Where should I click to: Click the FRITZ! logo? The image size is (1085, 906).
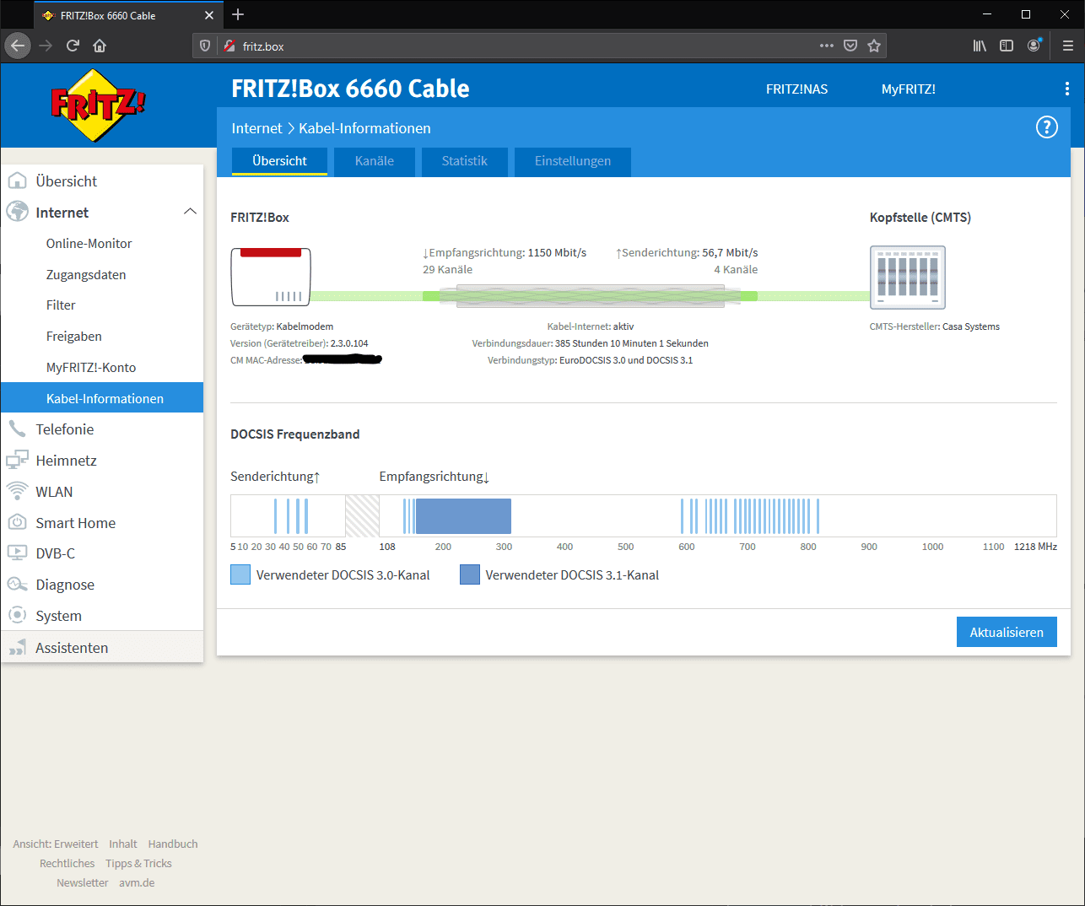click(98, 105)
